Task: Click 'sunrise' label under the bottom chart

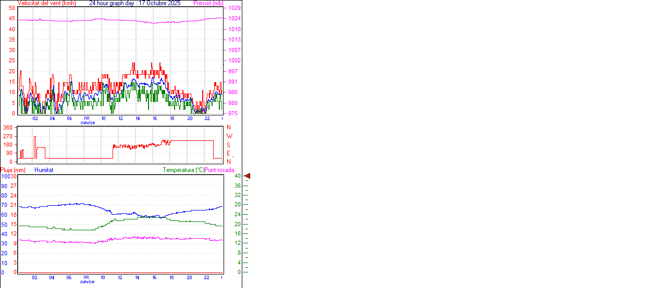Action: click(x=88, y=282)
